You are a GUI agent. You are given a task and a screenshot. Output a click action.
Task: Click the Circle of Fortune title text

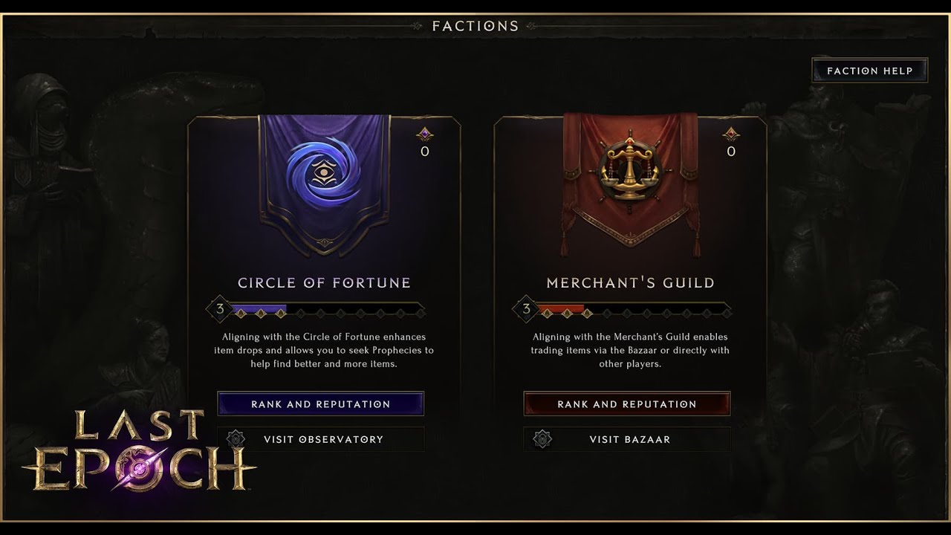pyautogui.click(x=324, y=282)
